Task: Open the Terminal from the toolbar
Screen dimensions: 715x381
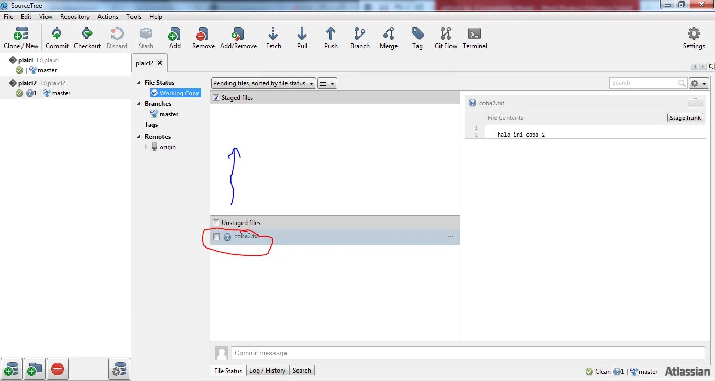Action: (475, 38)
